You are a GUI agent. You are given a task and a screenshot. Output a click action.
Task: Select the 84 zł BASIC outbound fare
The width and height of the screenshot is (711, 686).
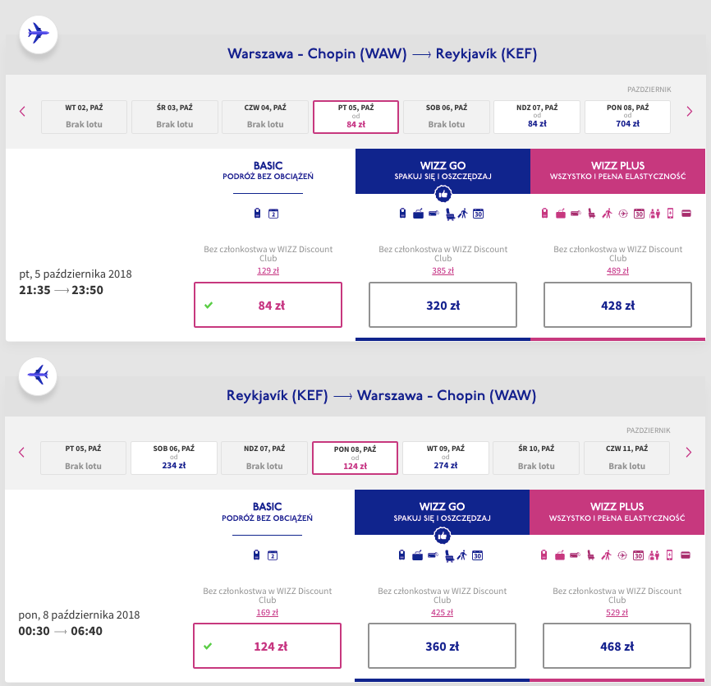coord(268,305)
